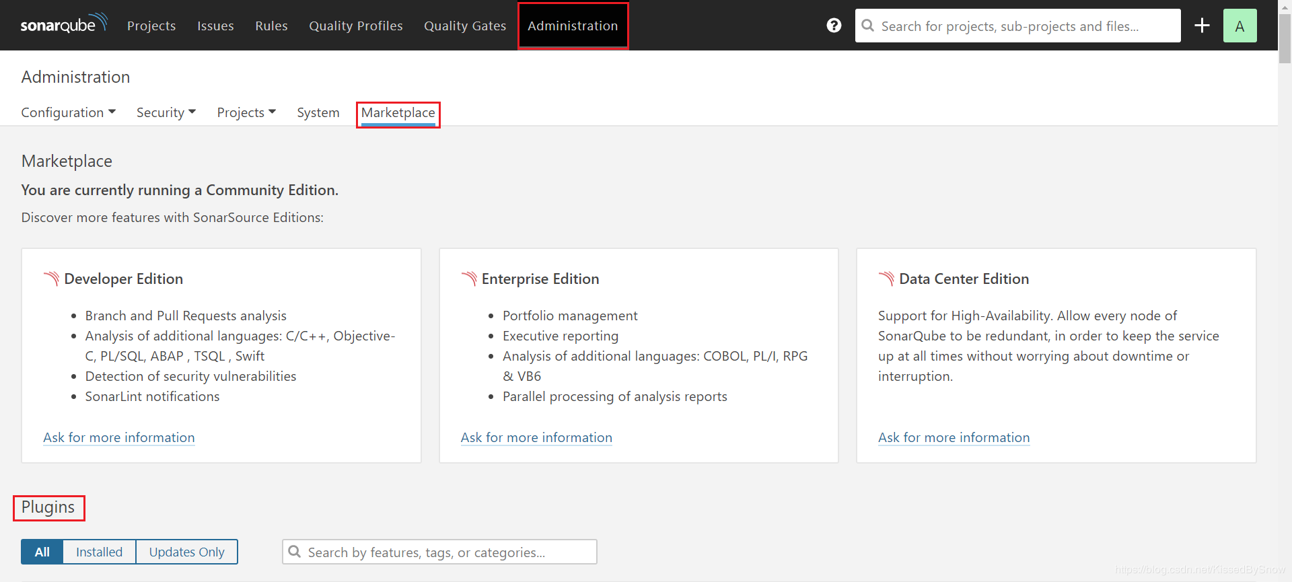1292x582 pixels.
Task: Click the page vertical scrollbar
Action: [1285, 39]
